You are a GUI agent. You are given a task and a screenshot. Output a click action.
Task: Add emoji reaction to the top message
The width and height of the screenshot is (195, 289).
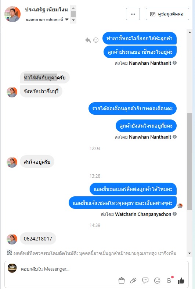click(x=96, y=40)
